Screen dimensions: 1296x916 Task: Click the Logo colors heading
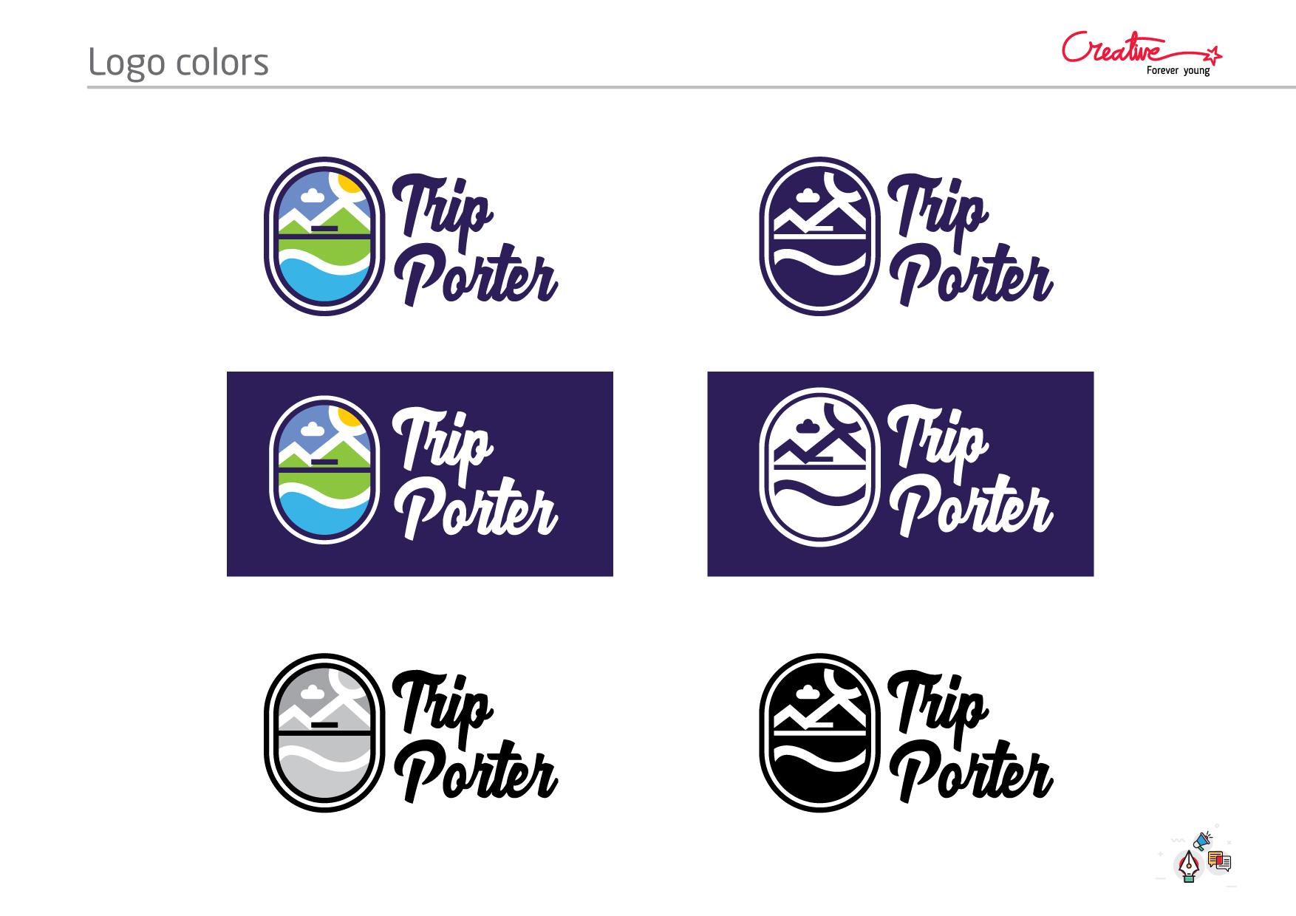click(x=178, y=62)
